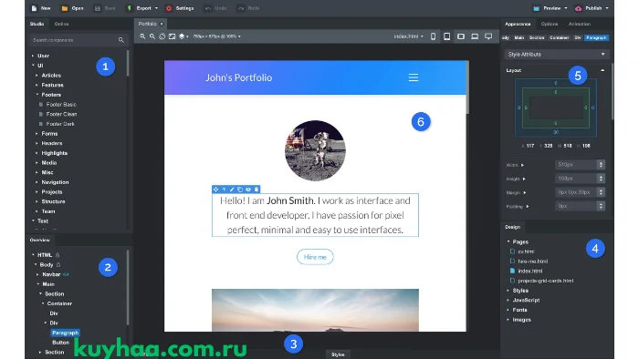Click move handle on selected paragraph
This screenshot has height=359, width=639.
click(215, 189)
